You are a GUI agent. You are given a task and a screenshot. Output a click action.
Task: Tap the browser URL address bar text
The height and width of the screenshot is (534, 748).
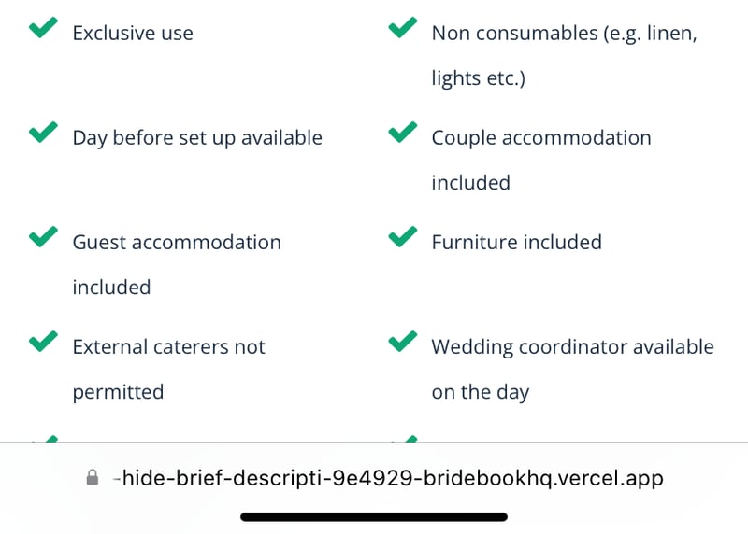(393, 479)
